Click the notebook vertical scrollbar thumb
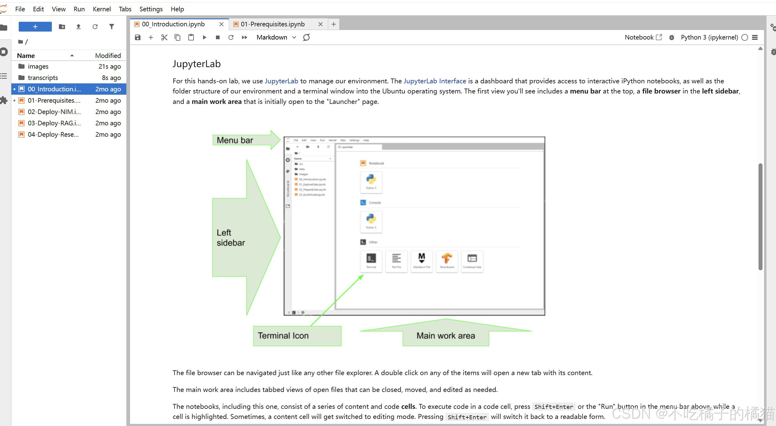 pos(760,216)
